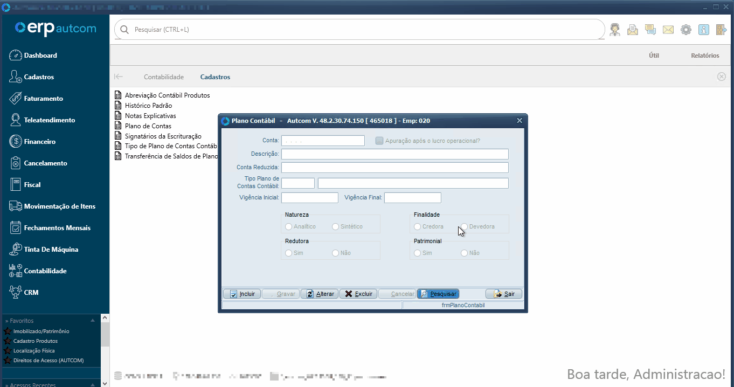Open the mail envelope icon
Image resolution: width=734 pixels, height=387 pixels.
coord(668,30)
